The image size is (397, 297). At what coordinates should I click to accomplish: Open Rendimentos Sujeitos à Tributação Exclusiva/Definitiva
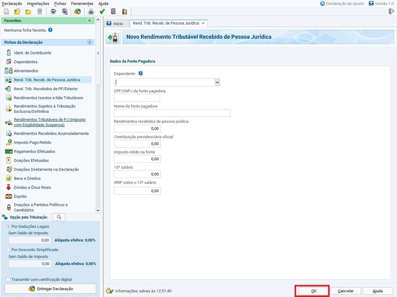point(44,109)
